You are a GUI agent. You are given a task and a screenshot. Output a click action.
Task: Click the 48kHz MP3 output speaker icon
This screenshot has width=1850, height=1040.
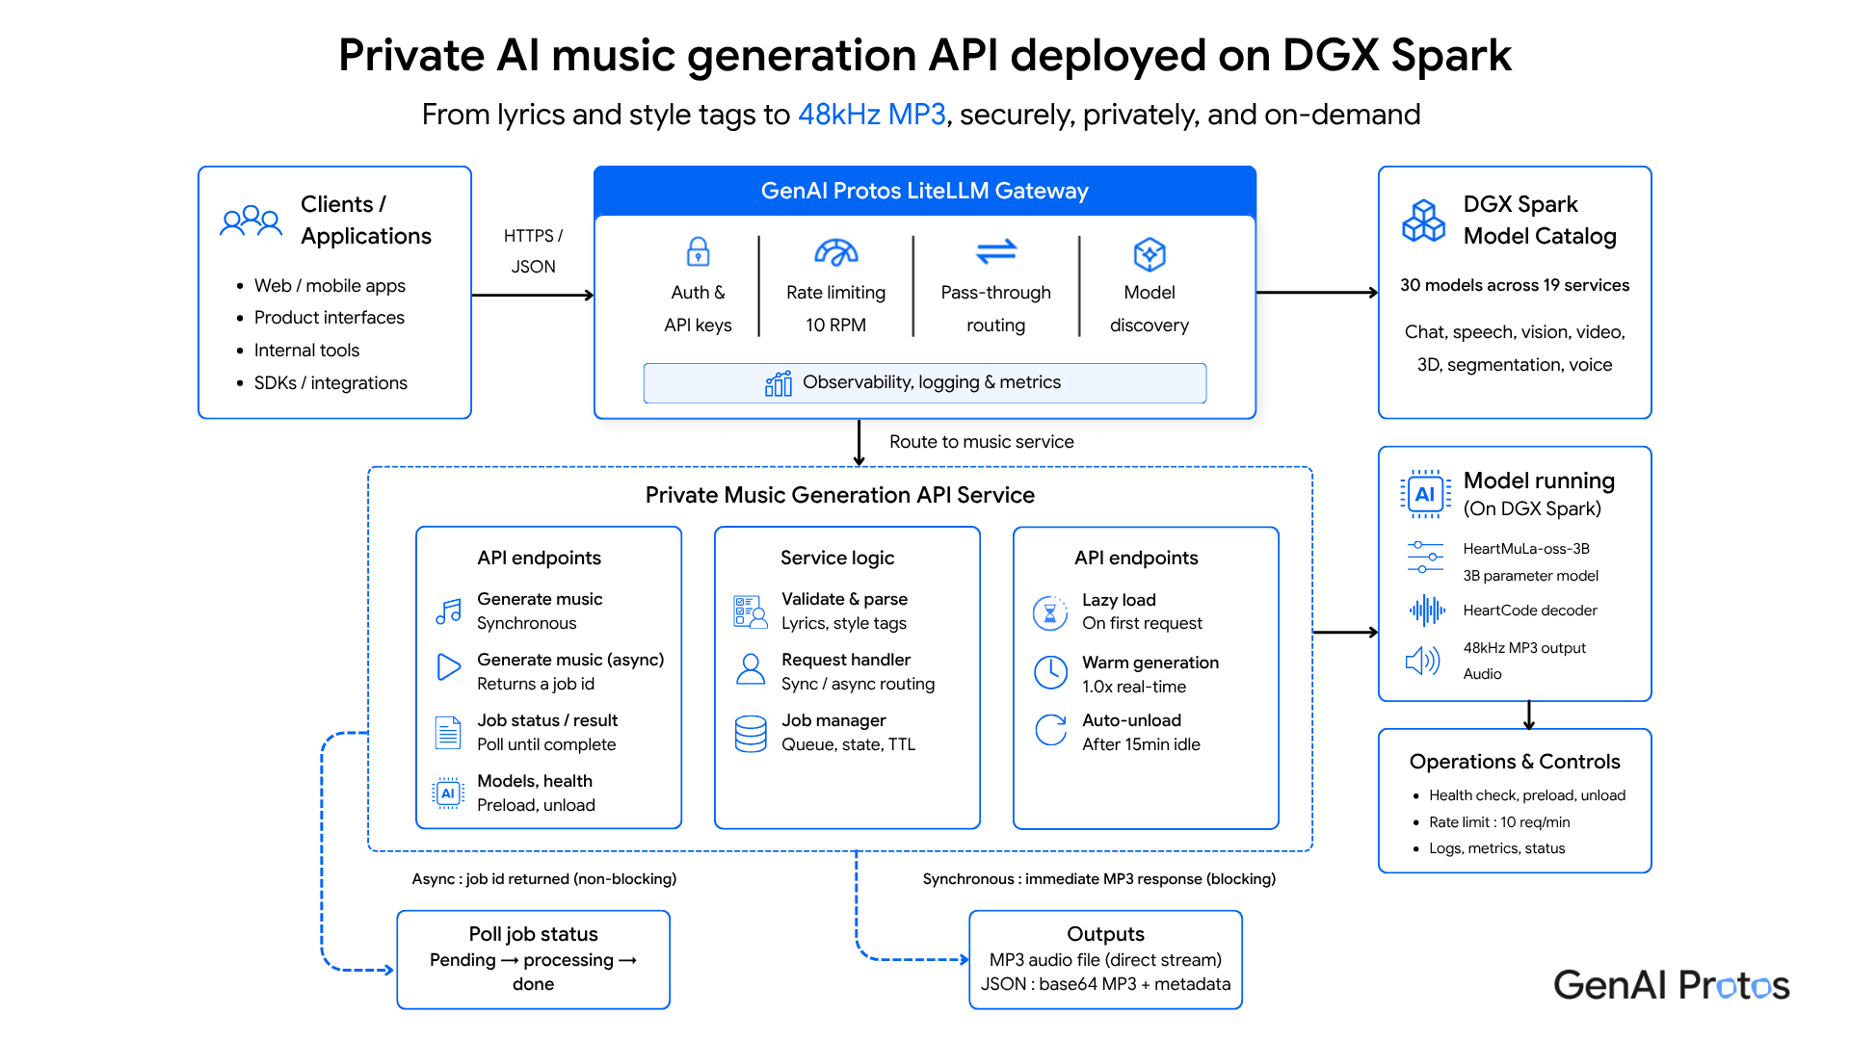(x=1422, y=661)
